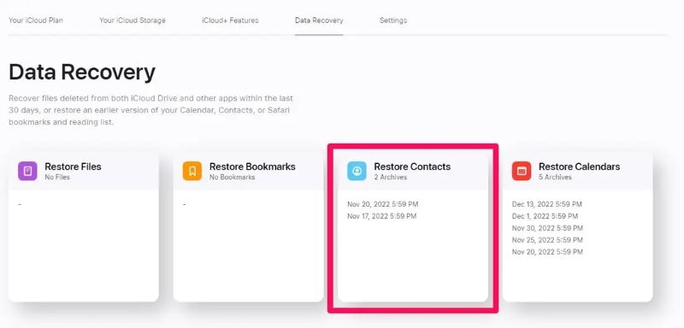The width and height of the screenshot is (684, 328).
Task: Open the Restore Files card title
Action: tap(73, 167)
